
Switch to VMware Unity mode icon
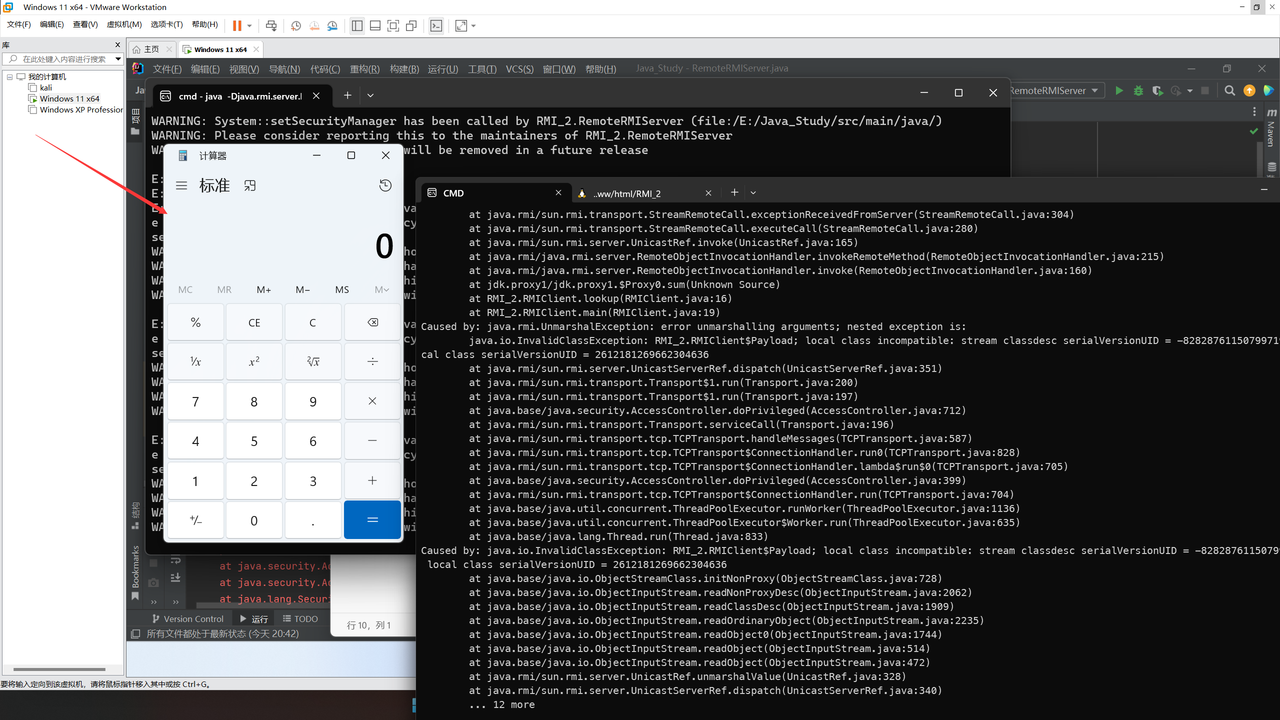pos(411,25)
